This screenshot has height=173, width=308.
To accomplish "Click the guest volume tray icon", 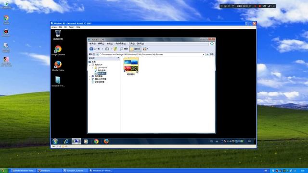I will click(231, 141).
